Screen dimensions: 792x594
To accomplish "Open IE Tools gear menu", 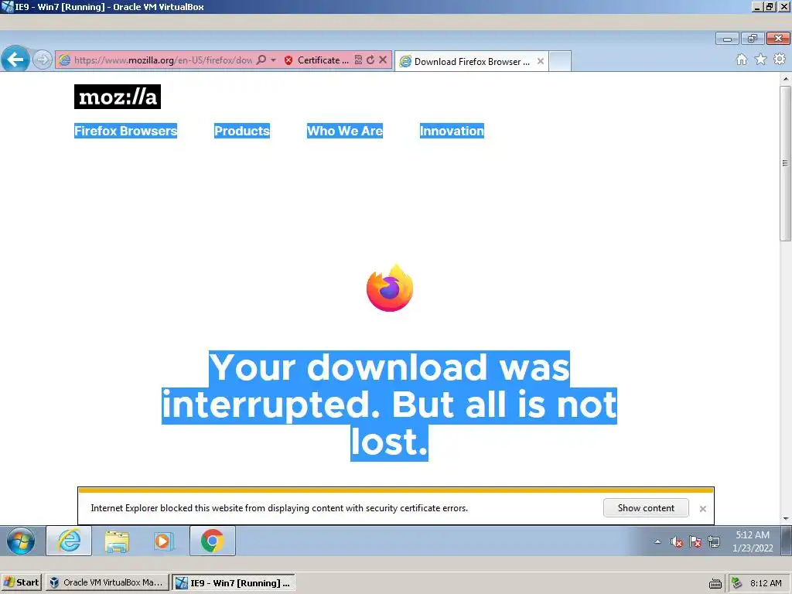I will 780,59.
